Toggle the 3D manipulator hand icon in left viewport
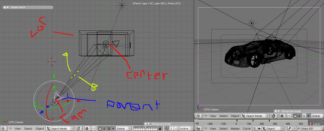The image size is (324, 131). pyautogui.click(x=100, y=128)
